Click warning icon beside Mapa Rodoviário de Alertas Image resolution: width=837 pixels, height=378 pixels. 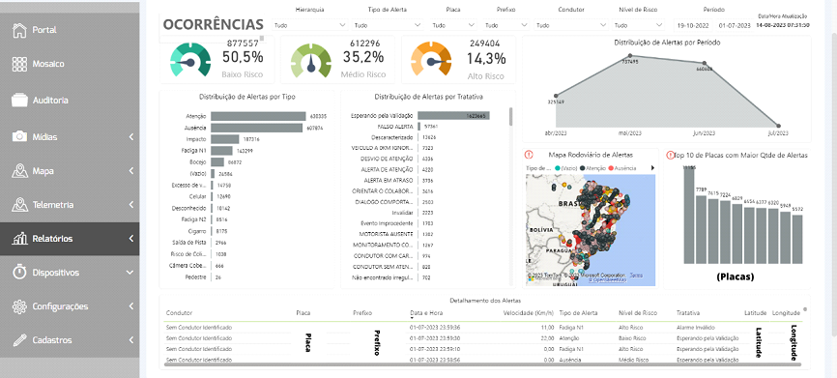529,155
